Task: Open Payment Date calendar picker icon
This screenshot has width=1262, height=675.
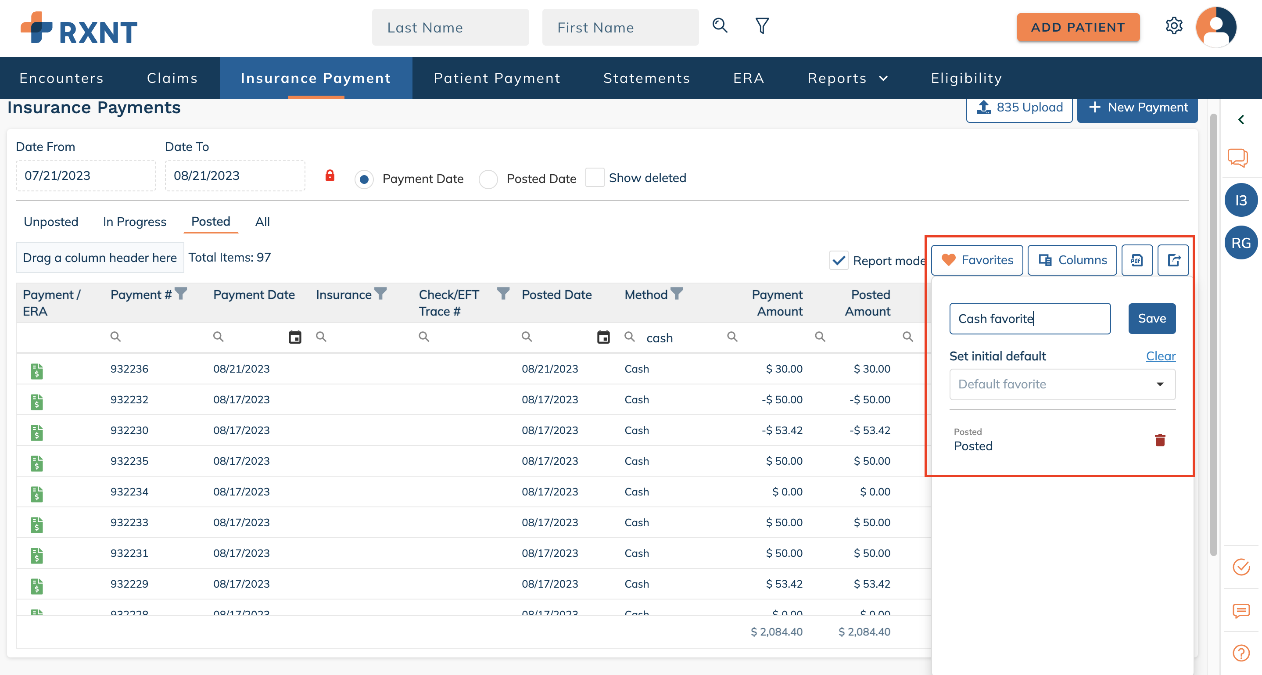Action: (295, 337)
